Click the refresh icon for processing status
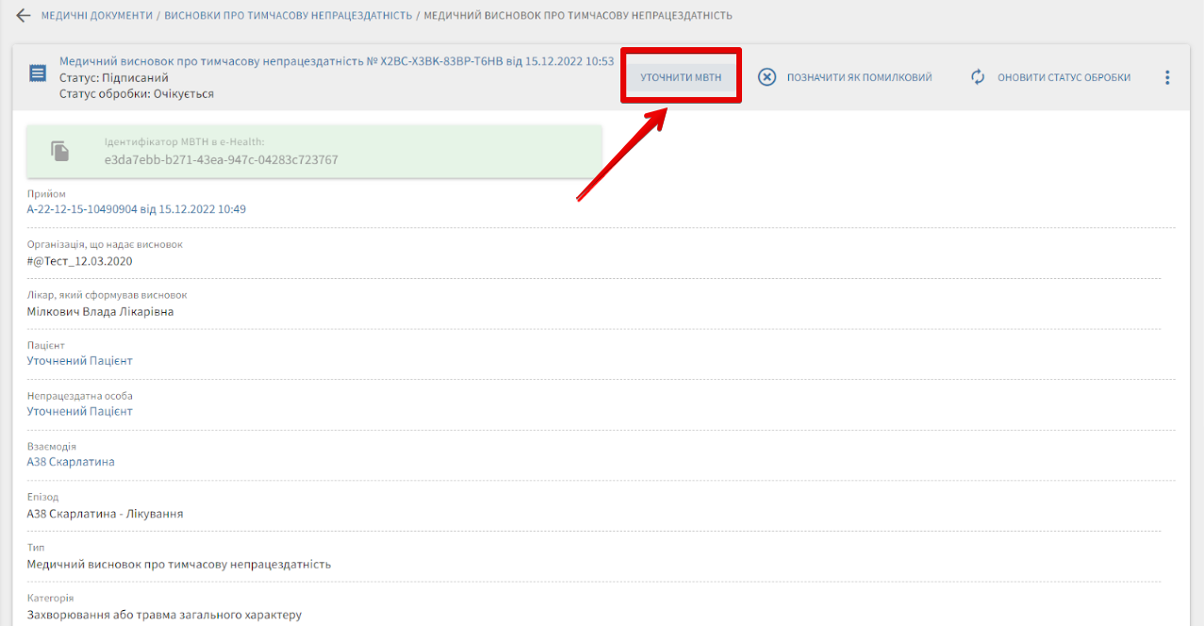 click(x=978, y=77)
